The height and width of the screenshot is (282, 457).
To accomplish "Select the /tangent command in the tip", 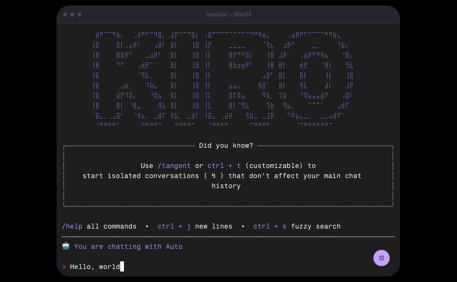I will (x=174, y=166).
